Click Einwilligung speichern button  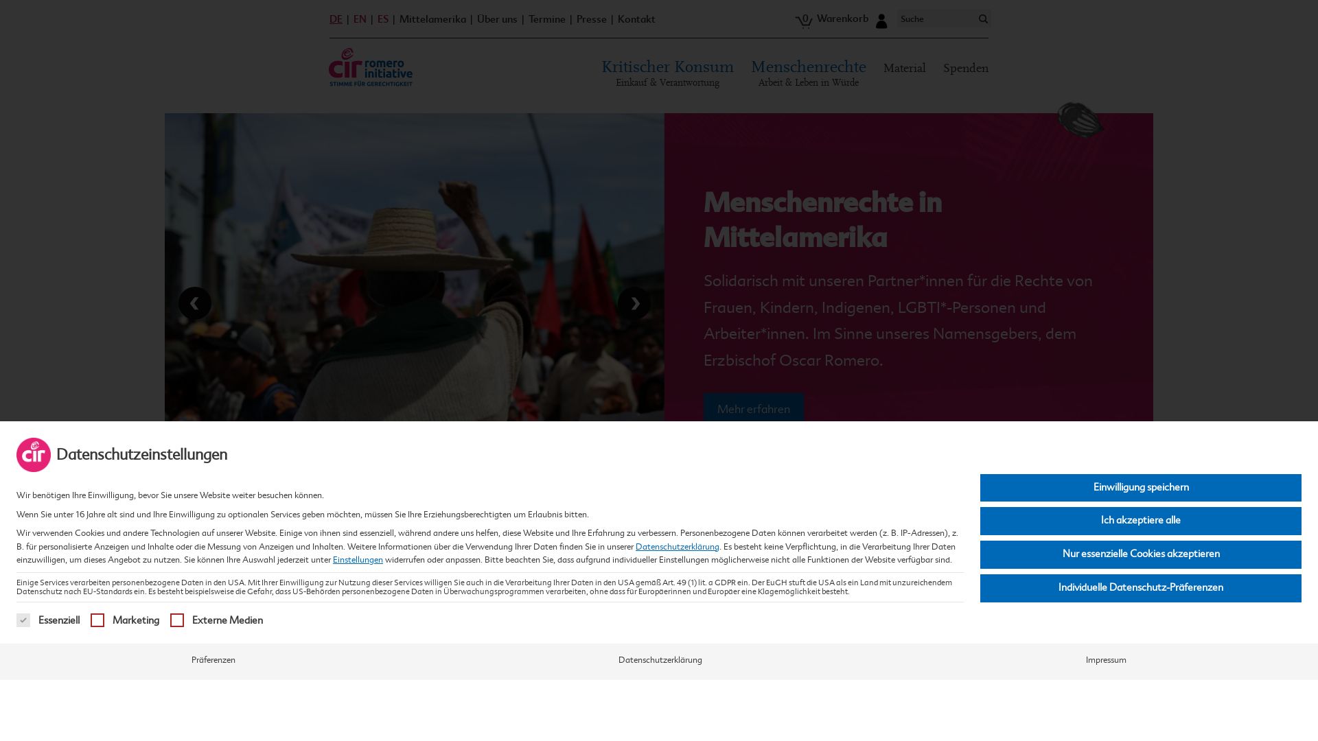[1141, 488]
